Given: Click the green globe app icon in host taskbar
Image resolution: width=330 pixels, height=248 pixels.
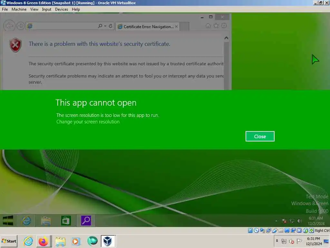Looking at the screenshot, I should coord(92,241).
